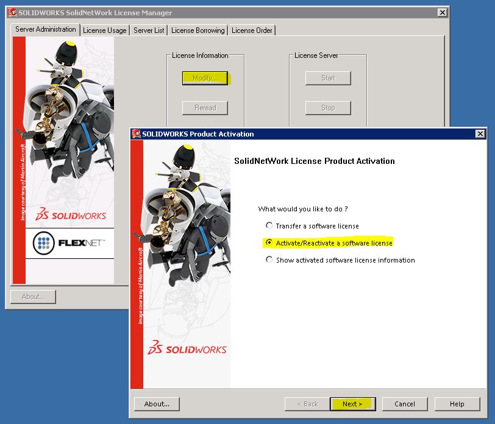Cancel the Product Activation wizard
Image resolution: width=495 pixels, height=424 pixels.
(405, 404)
